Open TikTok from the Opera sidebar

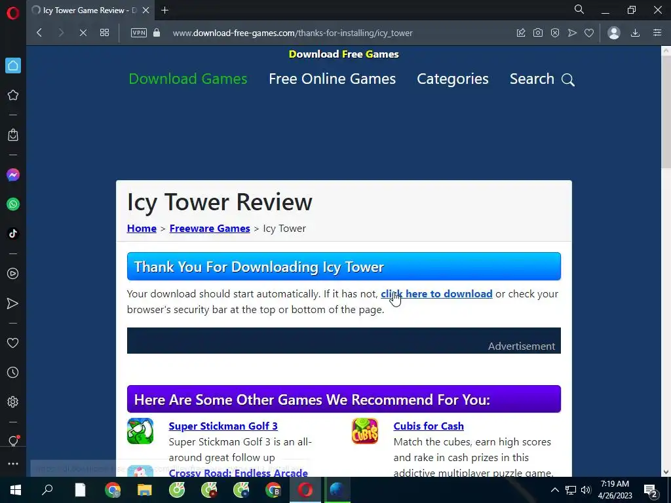13,234
